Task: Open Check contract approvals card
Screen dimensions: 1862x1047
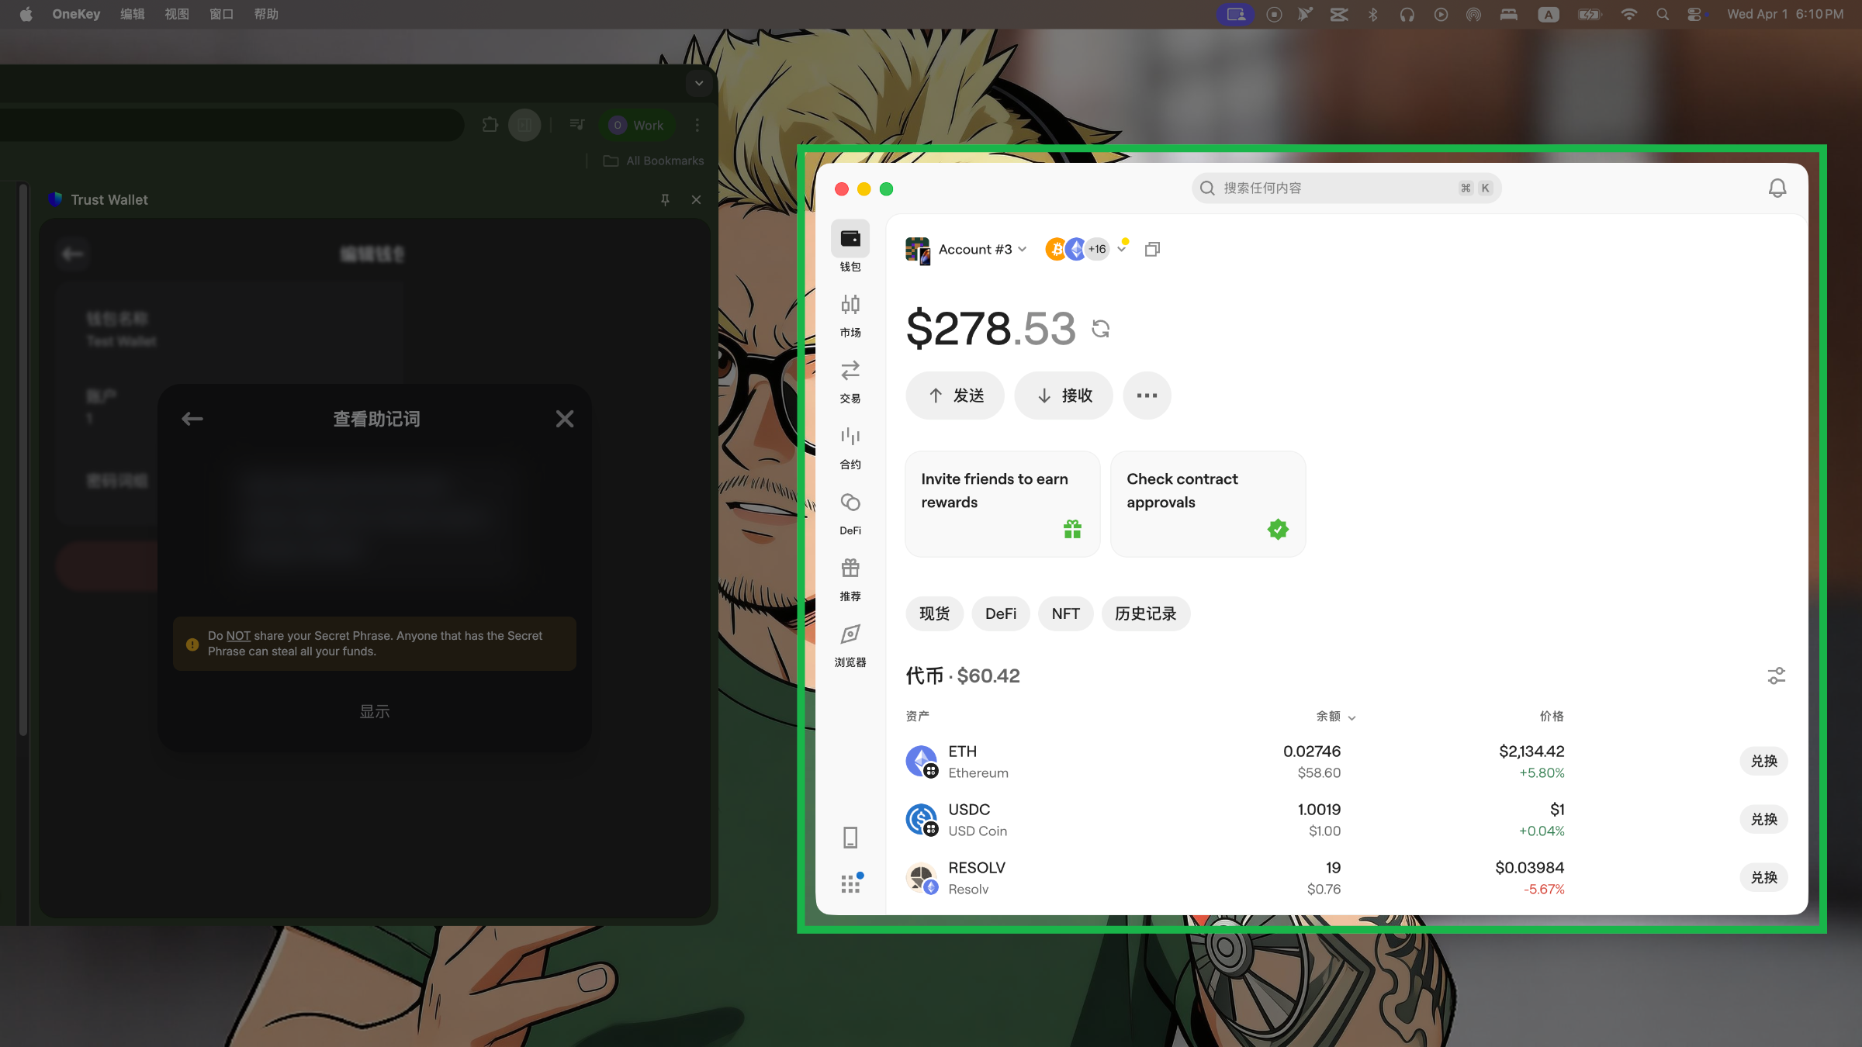Action: click(1208, 504)
